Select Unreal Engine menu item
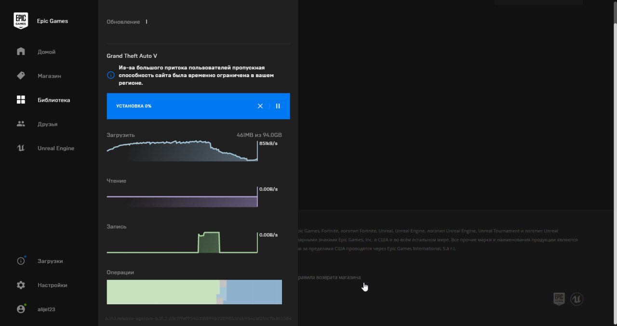Viewport: 617px width, 326px height. 56,148
